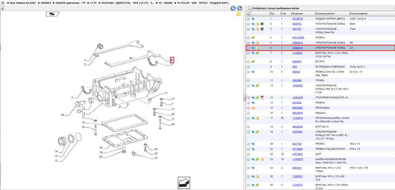Click the blue arrow icon for part 4607934
395x190 pixels.
point(253,168)
